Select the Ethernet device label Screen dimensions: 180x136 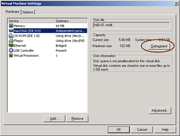(20, 46)
